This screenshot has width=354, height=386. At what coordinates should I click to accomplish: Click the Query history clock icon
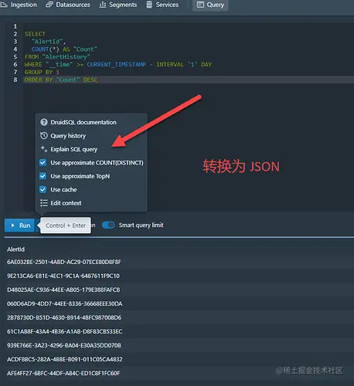(44, 135)
